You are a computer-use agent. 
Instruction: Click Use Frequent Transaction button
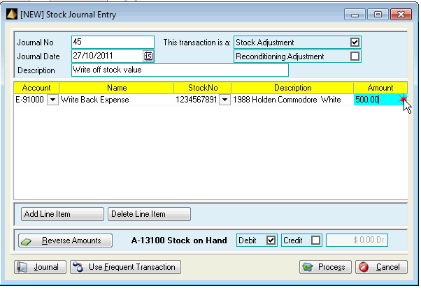tap(125, 267)
